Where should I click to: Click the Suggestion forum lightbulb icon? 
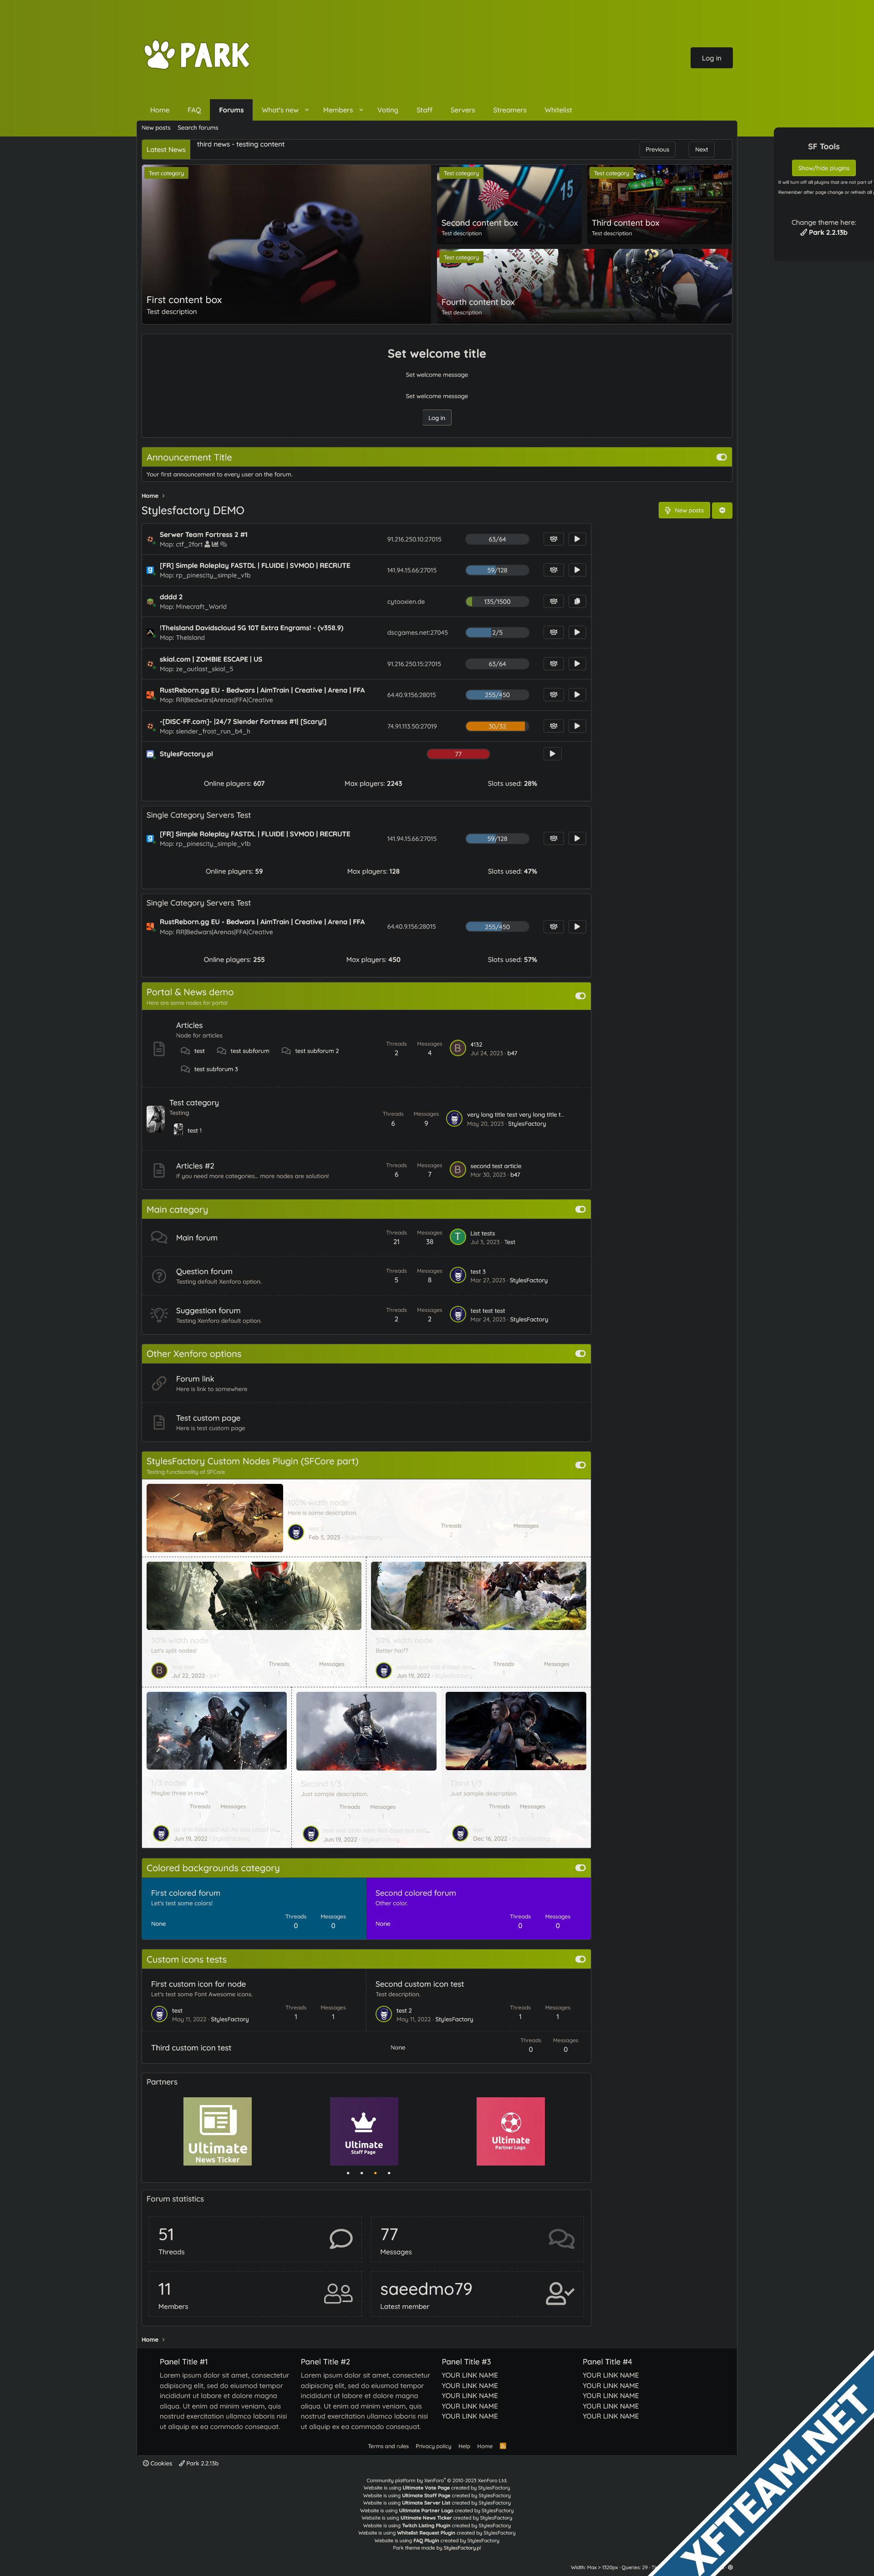[x=159, y=1315]
